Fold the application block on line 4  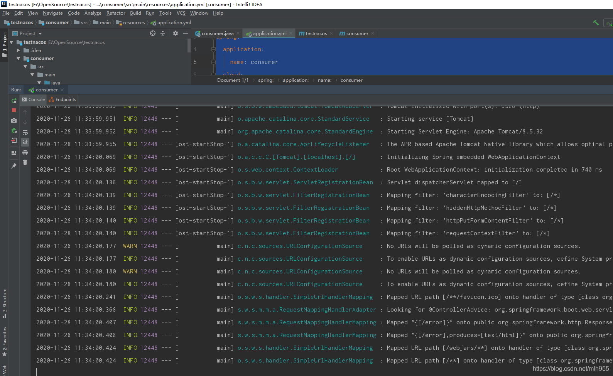coord(213,49)
